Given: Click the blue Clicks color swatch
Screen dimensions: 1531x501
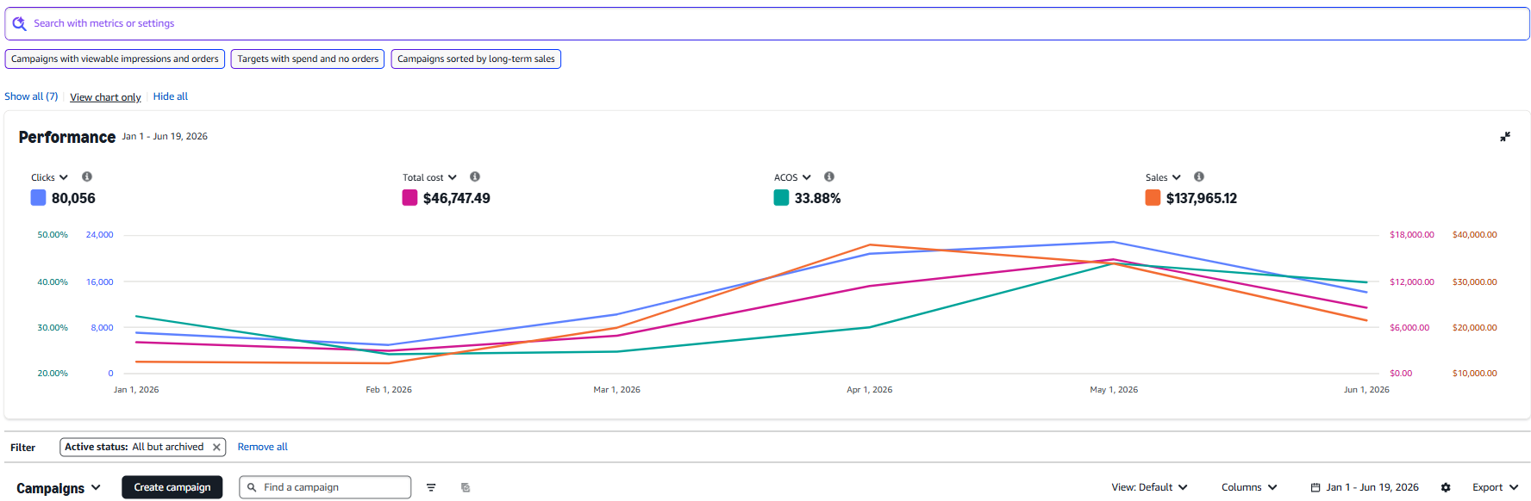Looking at the screenshot, I should pos(38,198).
